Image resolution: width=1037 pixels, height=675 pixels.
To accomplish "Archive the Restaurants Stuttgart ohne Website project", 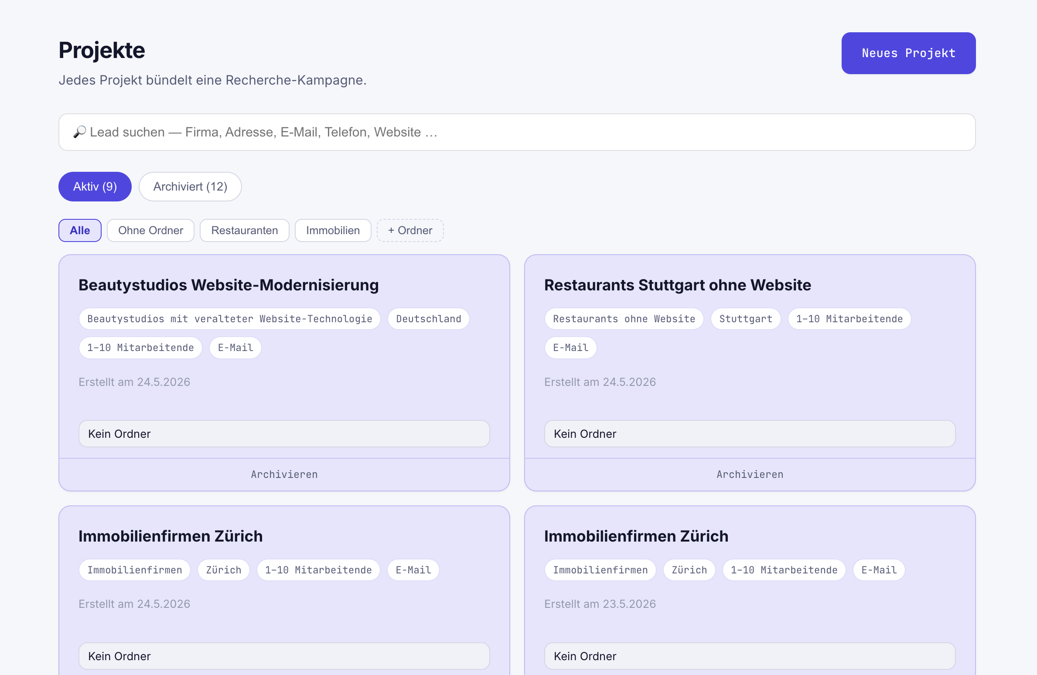I will pos(750,474).
